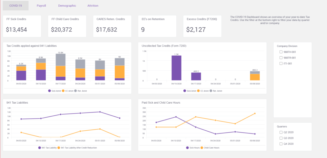Click the 400.2 purple bar in Uncollected chart
The image size is (327, 158).
pos(196,76)
